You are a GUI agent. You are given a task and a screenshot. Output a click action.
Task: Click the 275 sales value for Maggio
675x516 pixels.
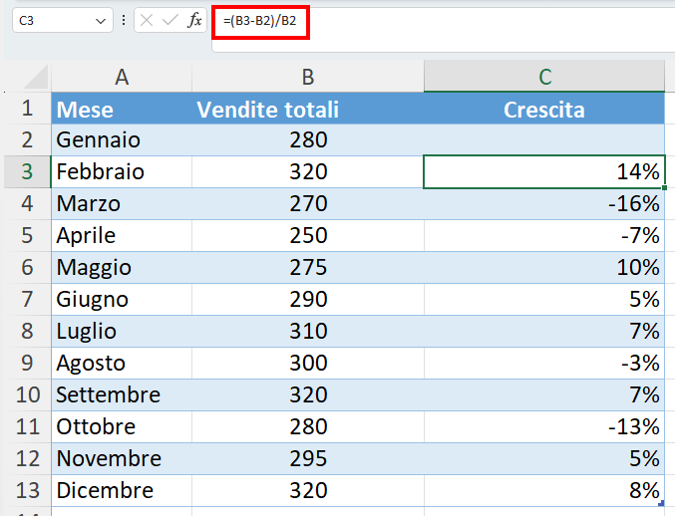[x=308, y=267]
